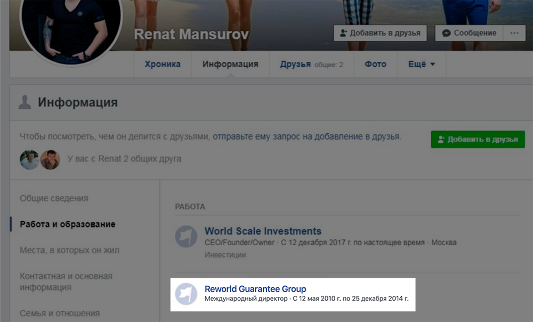Open Места, в которых он жил section

69,250
